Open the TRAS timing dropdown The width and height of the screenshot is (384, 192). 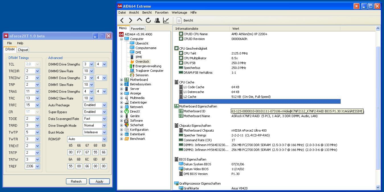click(x=37, y=91)
